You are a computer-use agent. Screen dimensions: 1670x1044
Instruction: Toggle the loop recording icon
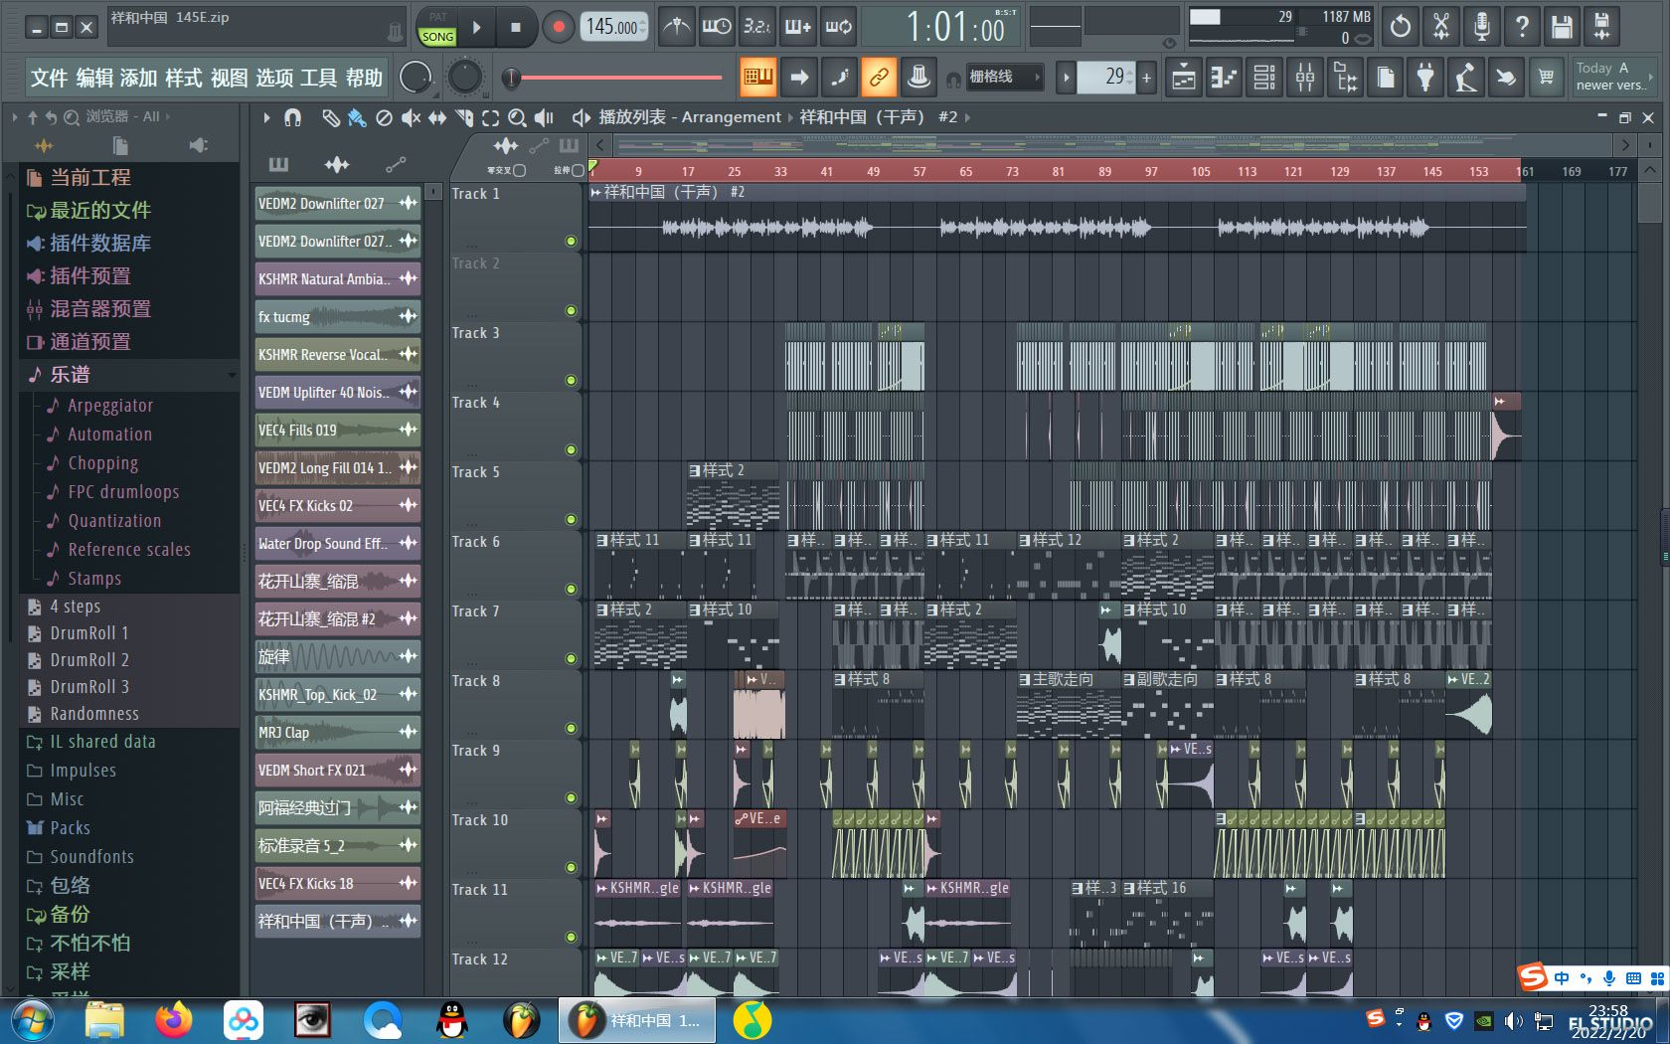pyautogui.click(x=838, y=27)
